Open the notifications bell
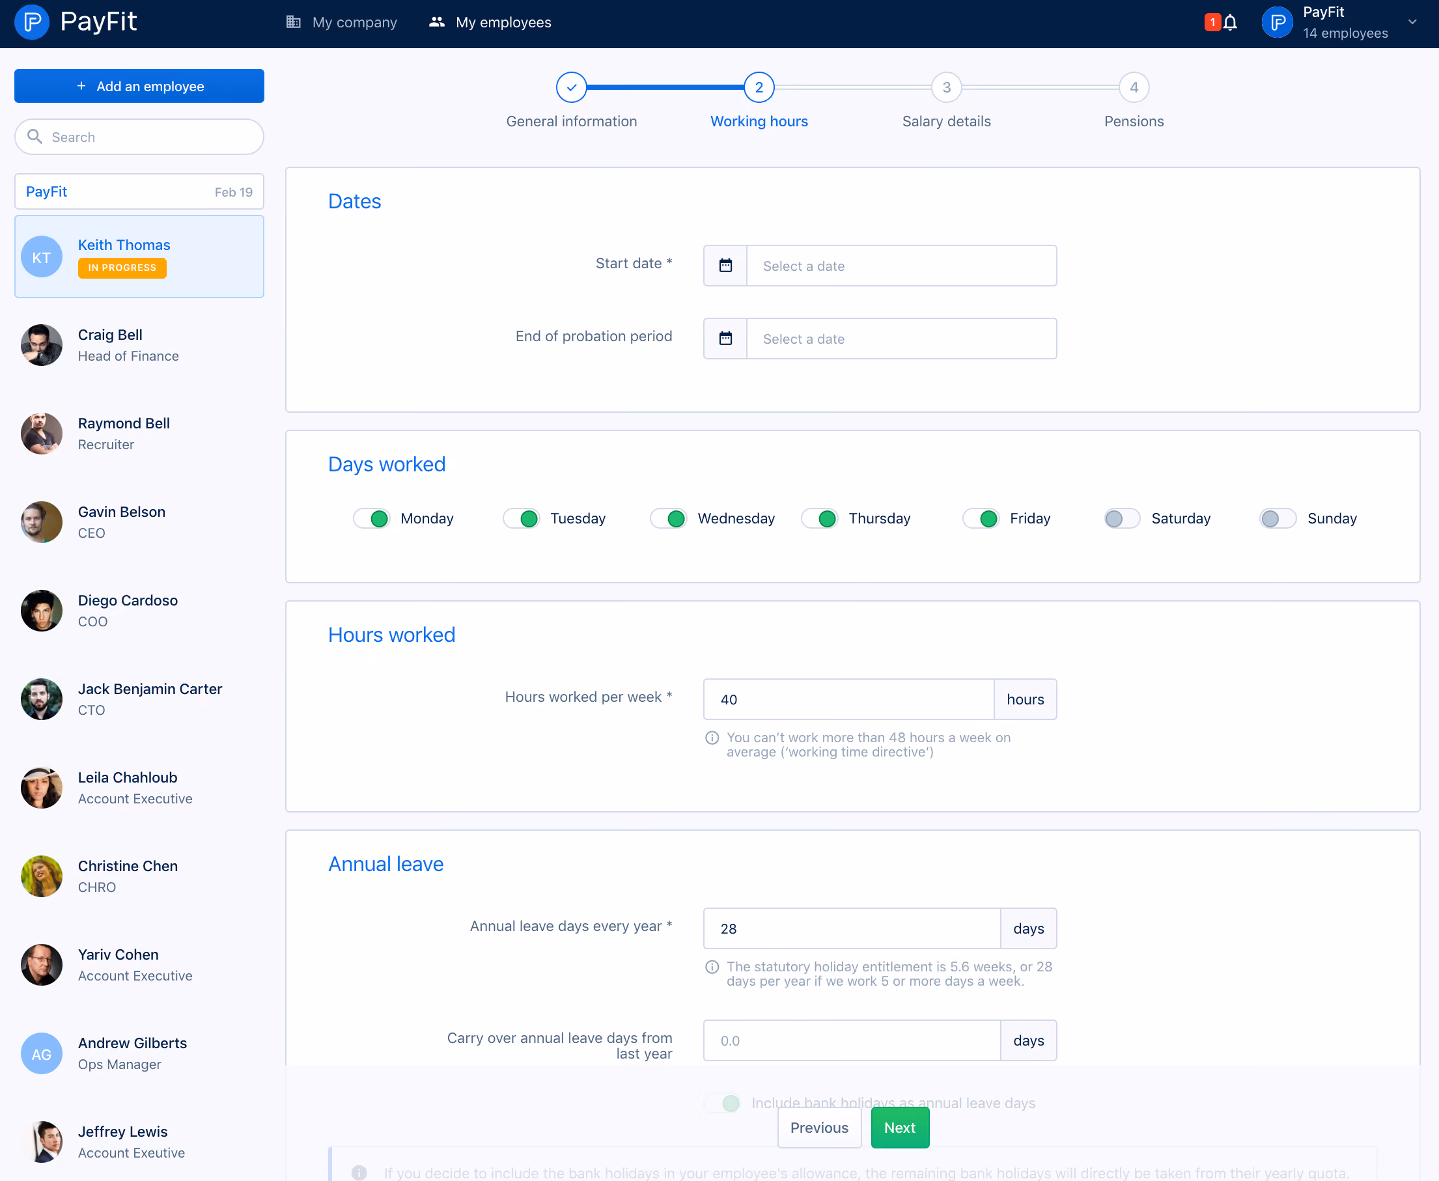 1230,22
